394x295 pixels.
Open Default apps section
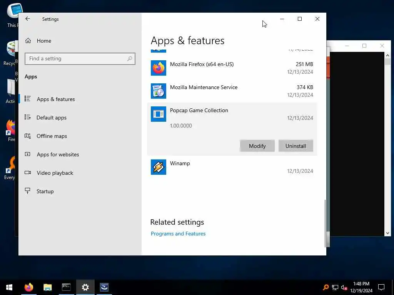coord(52,118)
